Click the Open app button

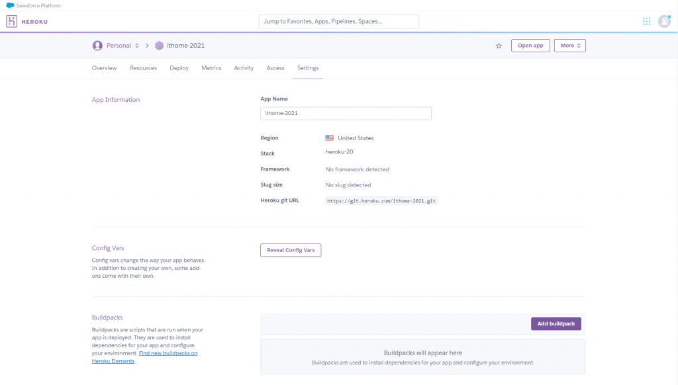530,46
